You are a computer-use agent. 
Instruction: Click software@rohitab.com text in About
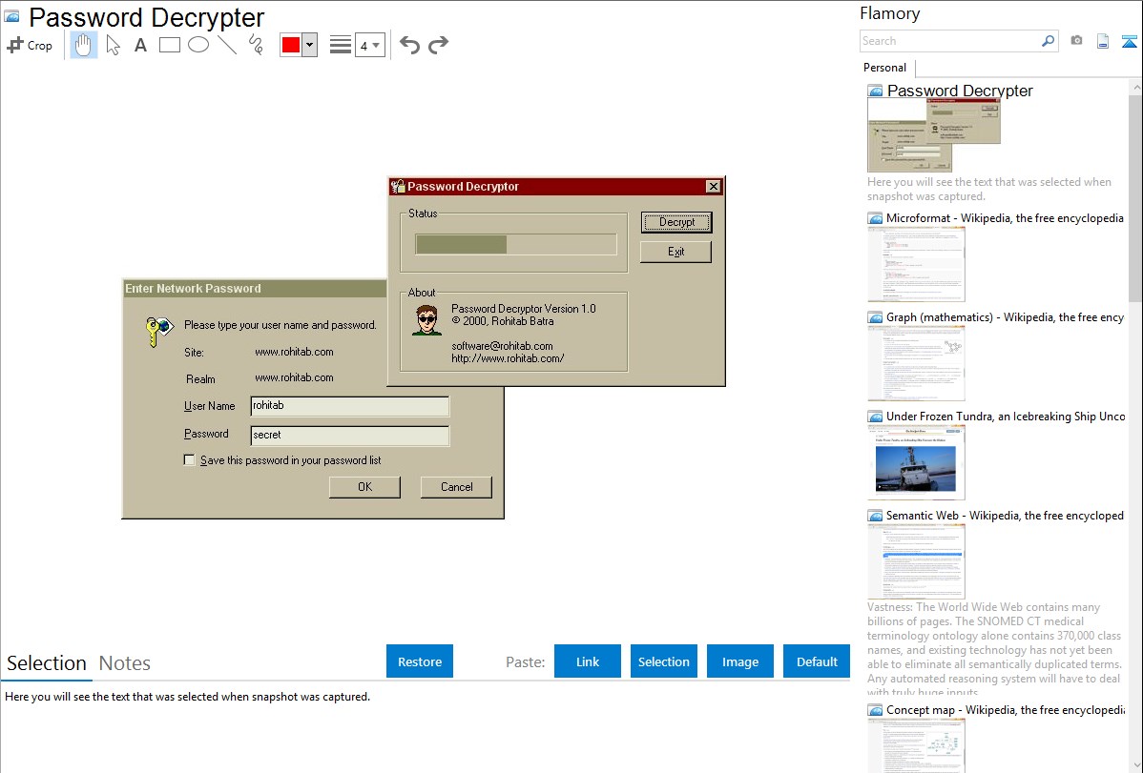click(x=502, y=346)
